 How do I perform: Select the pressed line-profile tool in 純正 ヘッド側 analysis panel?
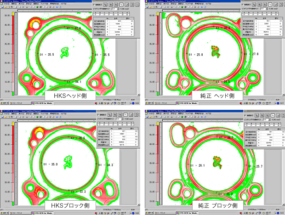click(270, 4)
